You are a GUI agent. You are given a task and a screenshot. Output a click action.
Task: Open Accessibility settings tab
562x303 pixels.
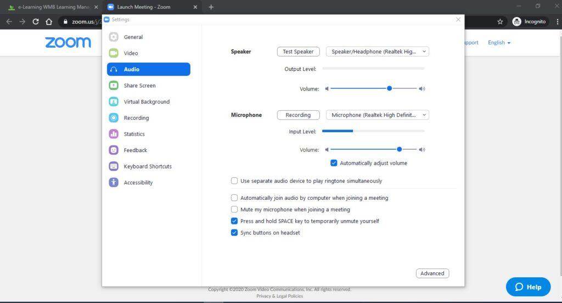click(148, 182)
